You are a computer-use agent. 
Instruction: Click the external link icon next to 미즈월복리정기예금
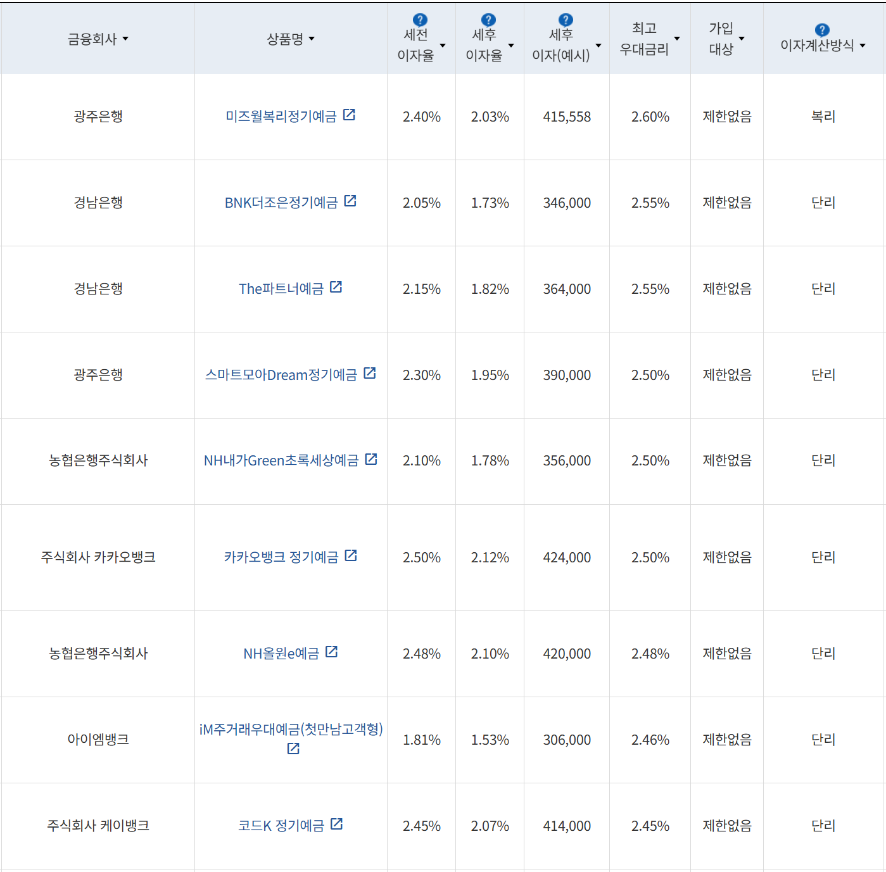tap(350, 115)
